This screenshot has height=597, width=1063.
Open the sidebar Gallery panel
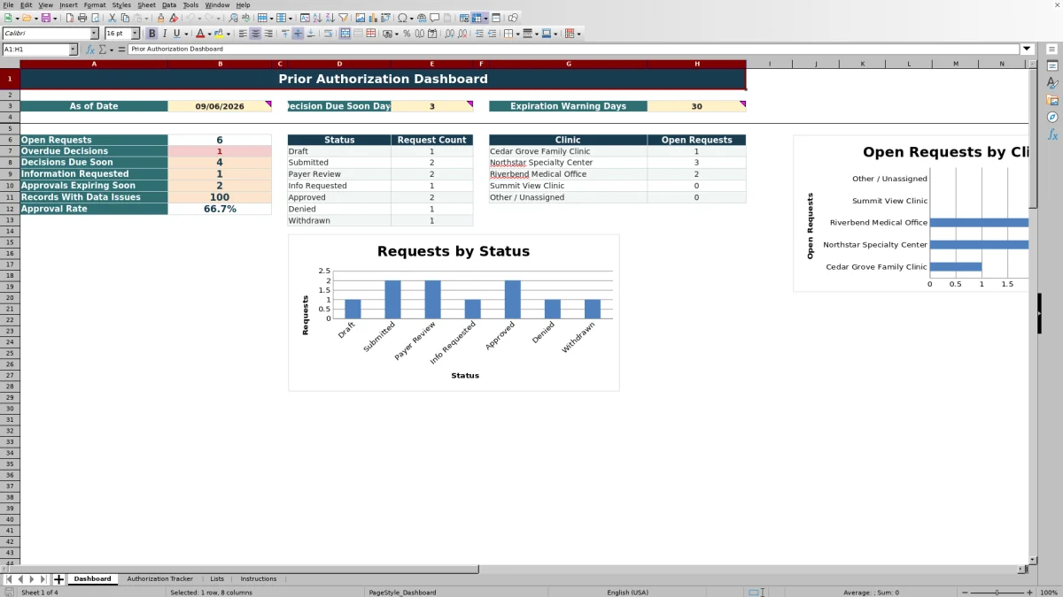[1052, 100]
